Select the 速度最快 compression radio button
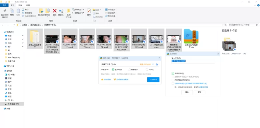The image size is (260, 128). pos(113,70)
